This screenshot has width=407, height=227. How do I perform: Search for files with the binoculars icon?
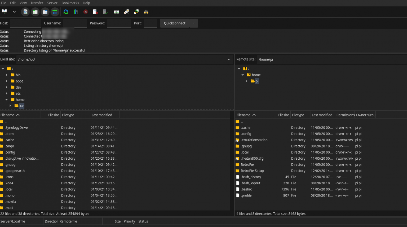146,12
